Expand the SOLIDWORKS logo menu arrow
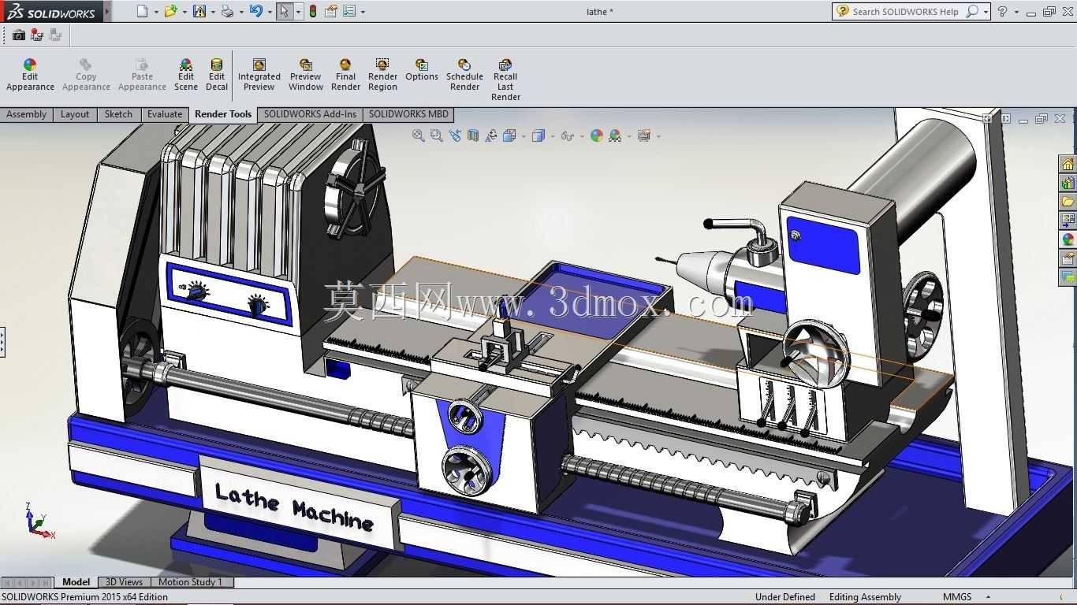This screenshot has width=1077, height=605. (x=107, y=11)
